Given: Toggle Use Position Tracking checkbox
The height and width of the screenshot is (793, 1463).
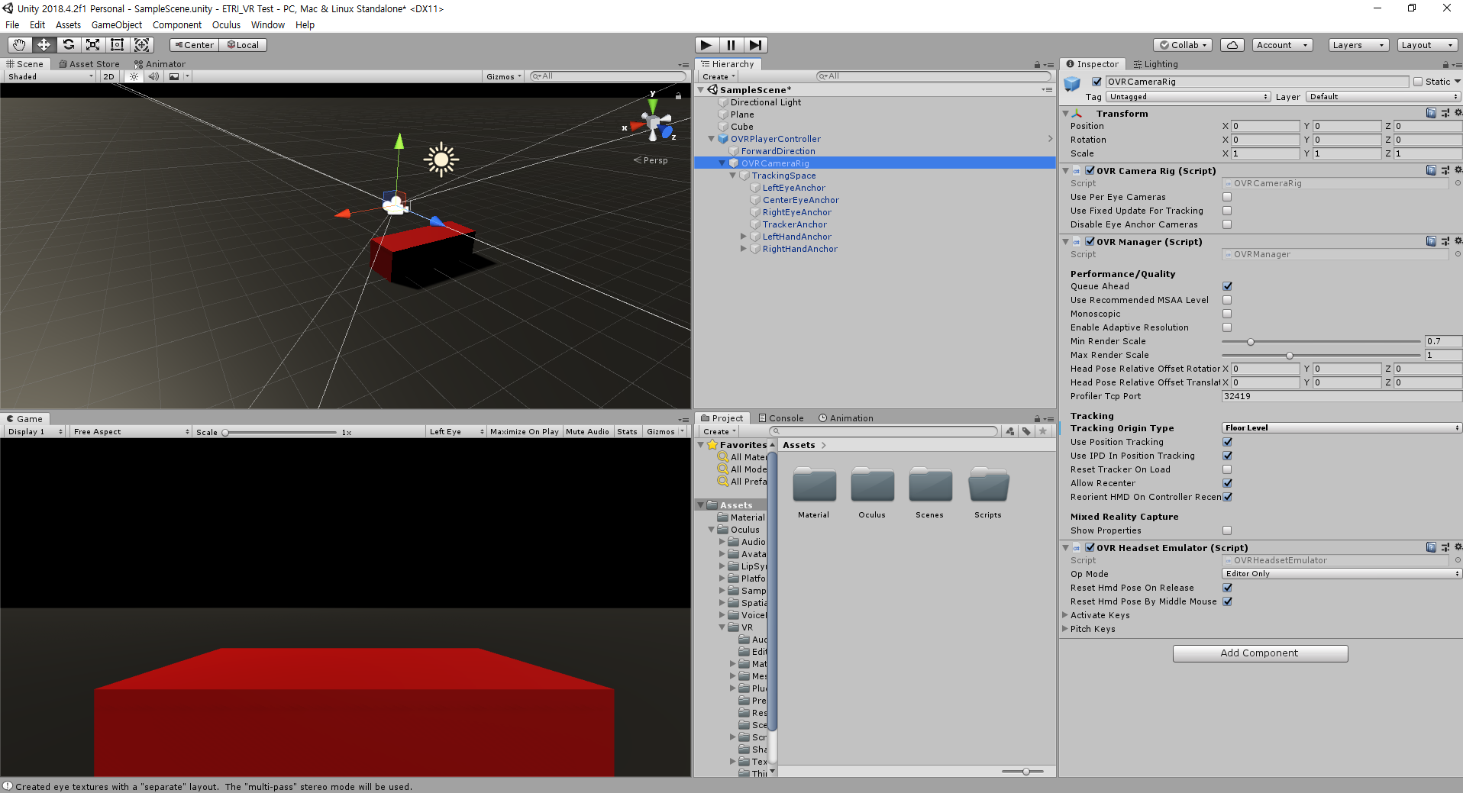Looking at the screenshot, I should pos(1227,442).
